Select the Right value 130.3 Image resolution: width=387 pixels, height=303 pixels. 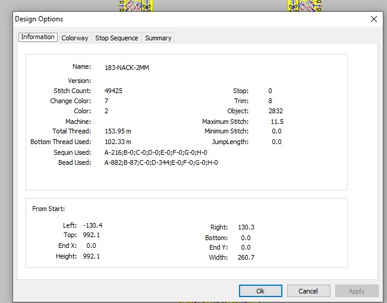246,227
